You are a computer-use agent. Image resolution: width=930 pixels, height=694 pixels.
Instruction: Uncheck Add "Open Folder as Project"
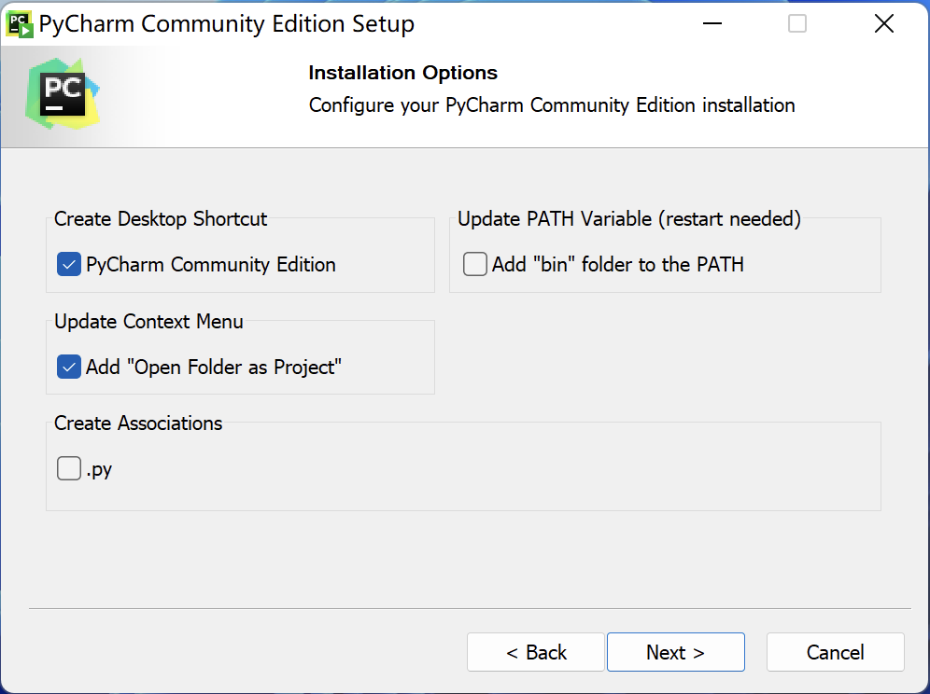tap(67, 367)
